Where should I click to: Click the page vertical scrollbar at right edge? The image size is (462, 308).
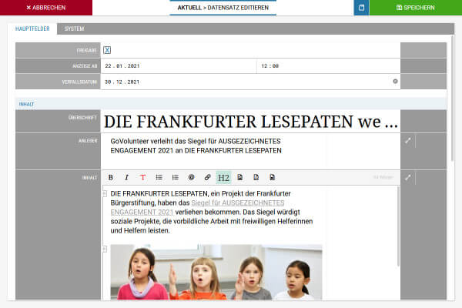[x=453, y=99]
